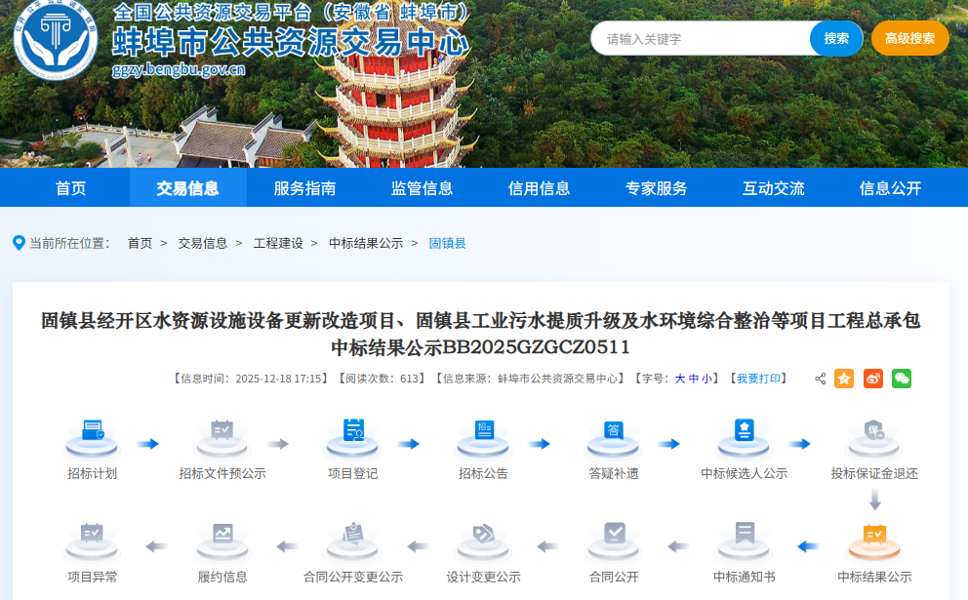Click the 中标候选人公示 step icon
Image resolution: width=968 pixels, height=600 pixels.
[744, 437]
